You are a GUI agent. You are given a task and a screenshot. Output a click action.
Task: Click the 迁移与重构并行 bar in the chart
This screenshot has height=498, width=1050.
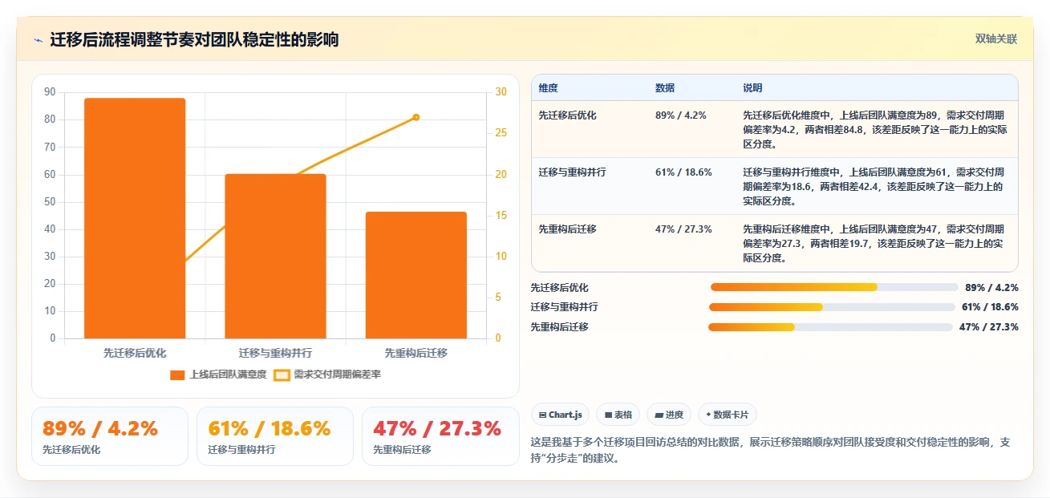[x=275, y=256]
